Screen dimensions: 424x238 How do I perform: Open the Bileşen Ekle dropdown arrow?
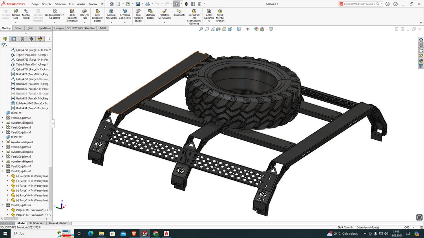tap(15, 23)
